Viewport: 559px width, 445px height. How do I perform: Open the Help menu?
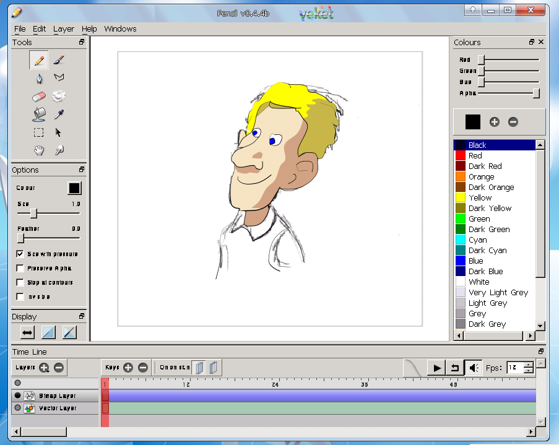(x=89, y=29)
